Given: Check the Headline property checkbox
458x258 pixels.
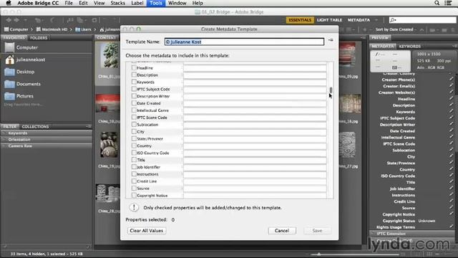Looking at the screenshot, I should 134,67.
